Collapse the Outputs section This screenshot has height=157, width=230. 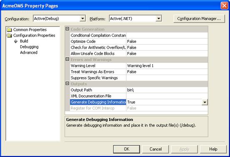(67, 84)
